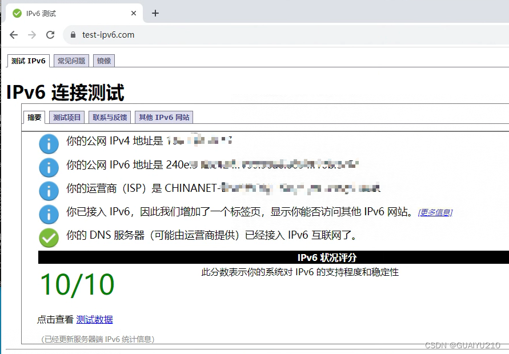509x354 pixels.
Task: Click the 测试数据 link
Action: [94, 319]
